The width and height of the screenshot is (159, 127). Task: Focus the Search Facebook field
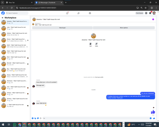17,13
